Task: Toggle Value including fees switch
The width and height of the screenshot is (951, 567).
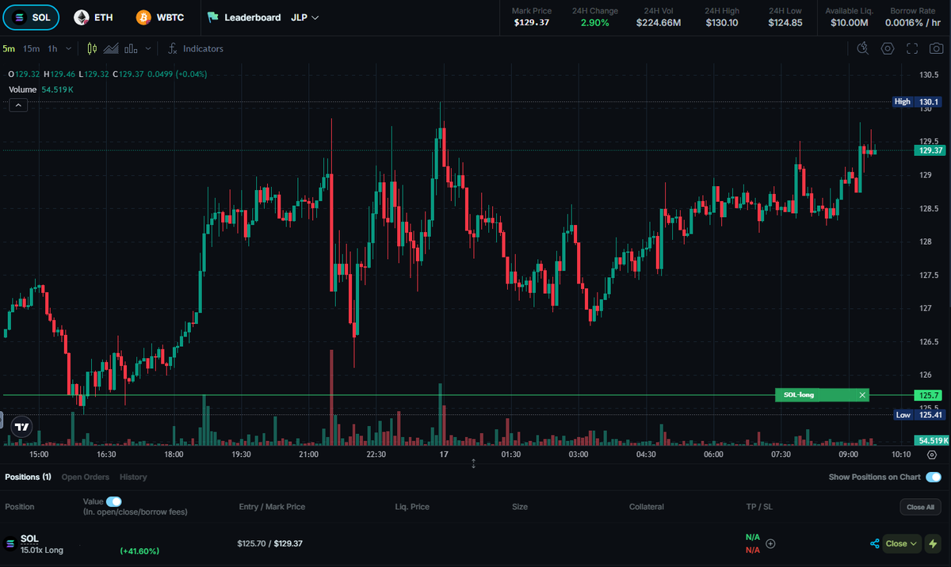Action: (x=114, y=501)
